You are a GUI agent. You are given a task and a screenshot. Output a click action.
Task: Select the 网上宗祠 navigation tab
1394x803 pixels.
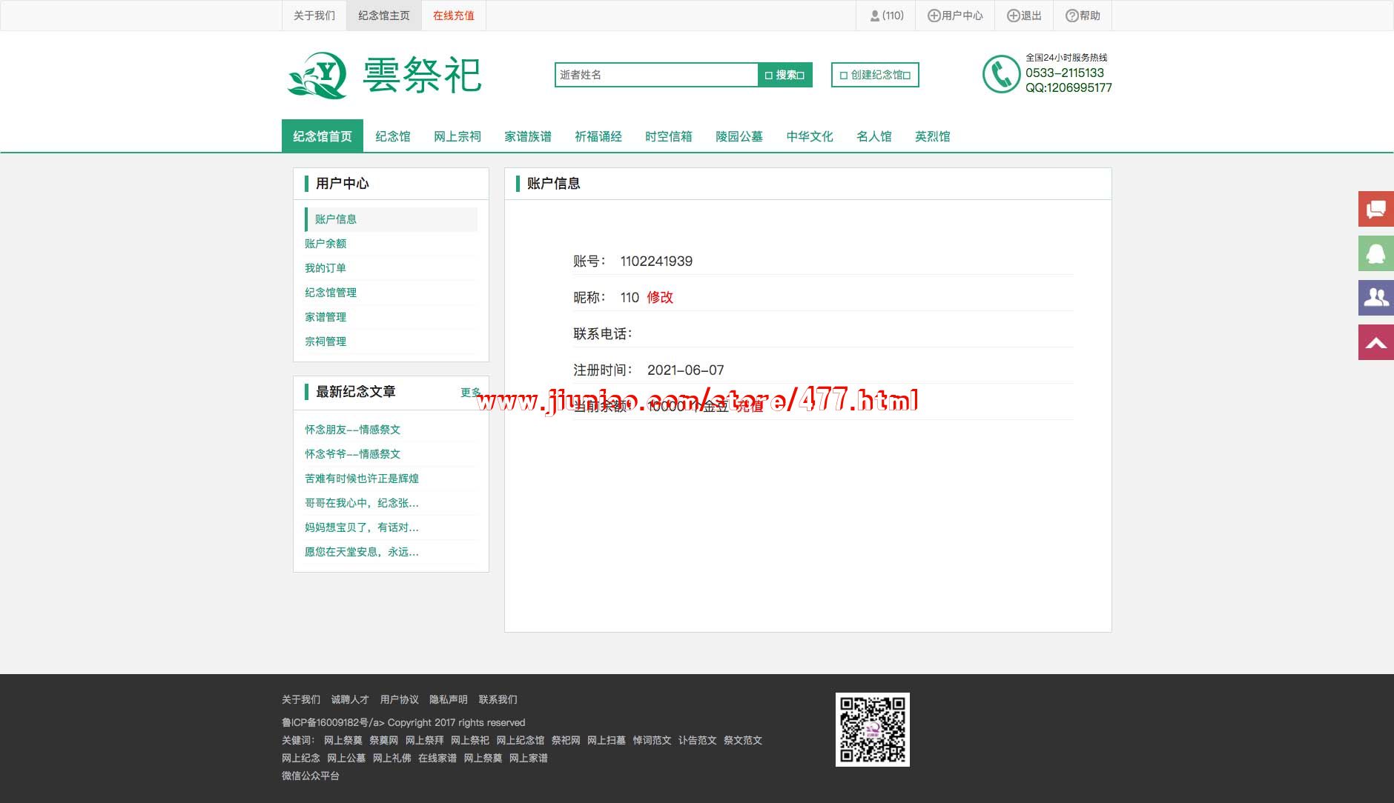[457, 136]
